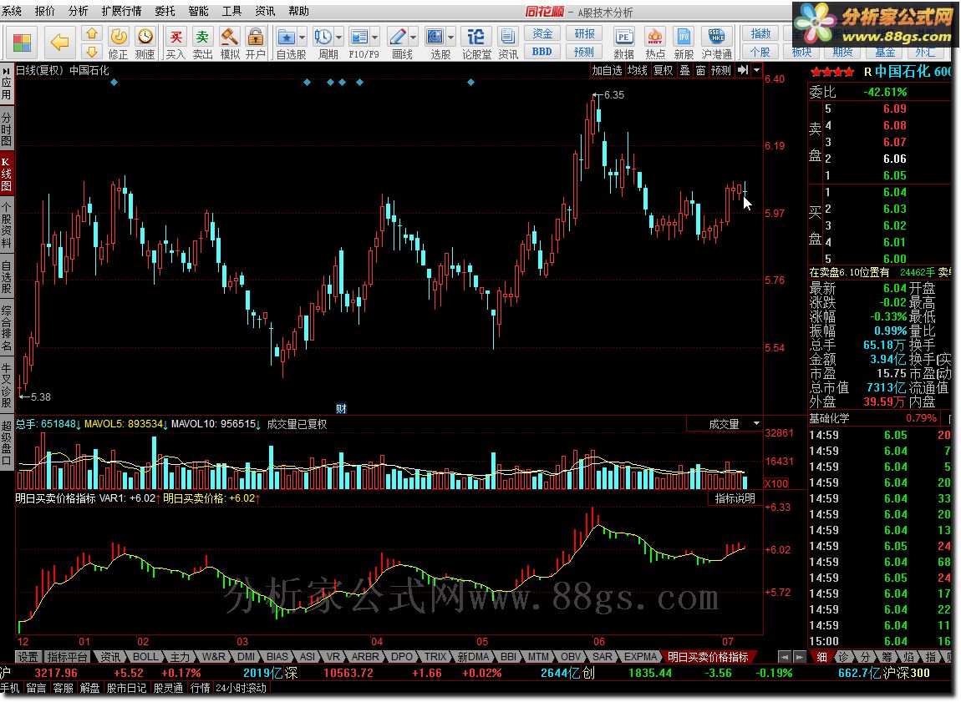Screen dimensions: 961x702
Task: Switch to 分时图 sidebar view
Action: click(6, 128)
